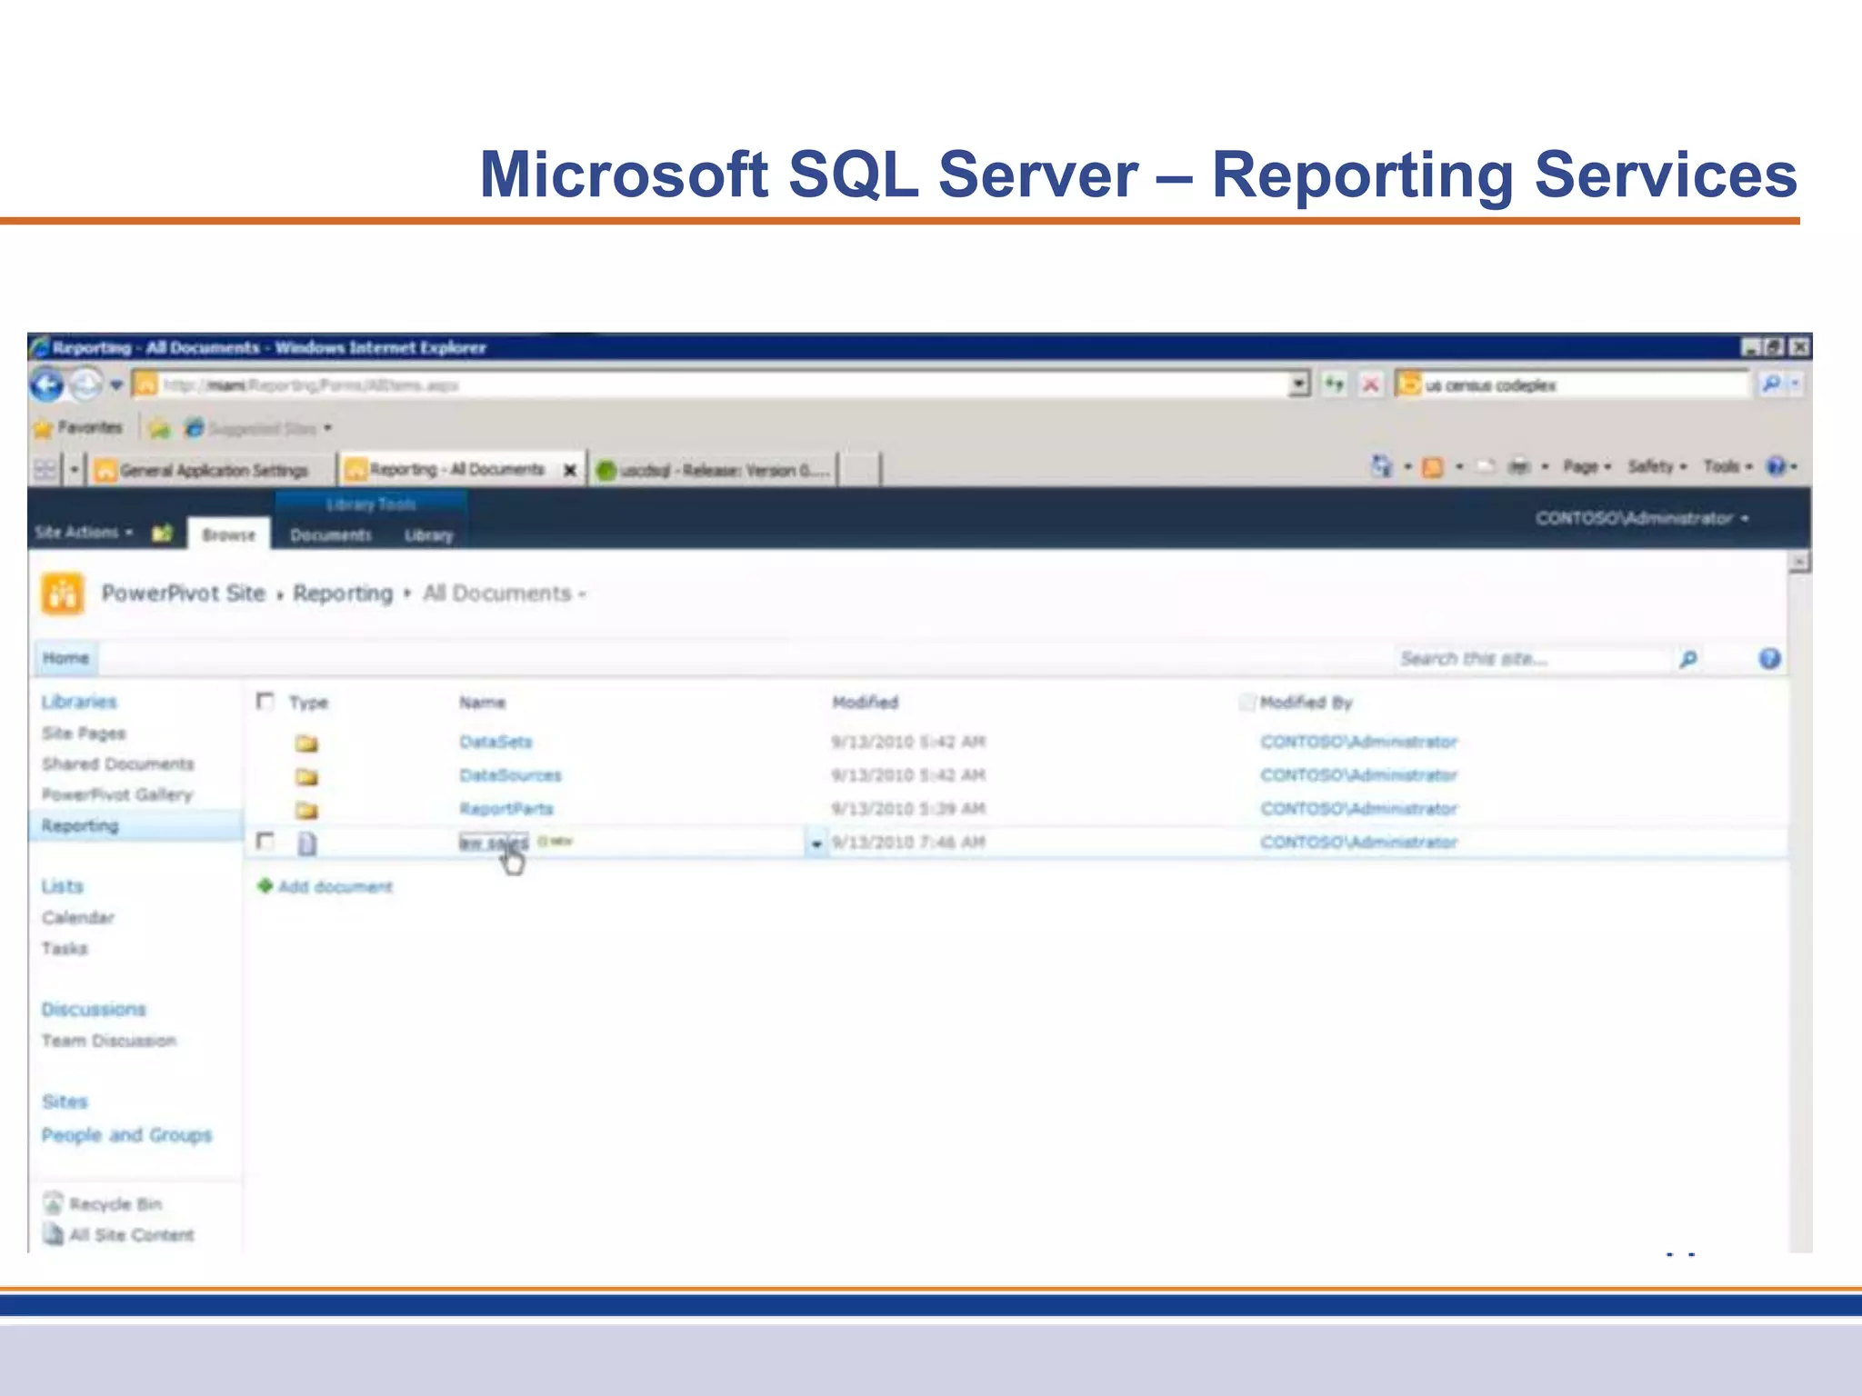Select the Library ribbon tab
Screen dimensions: 1862x1396
(x=428, y=534)
